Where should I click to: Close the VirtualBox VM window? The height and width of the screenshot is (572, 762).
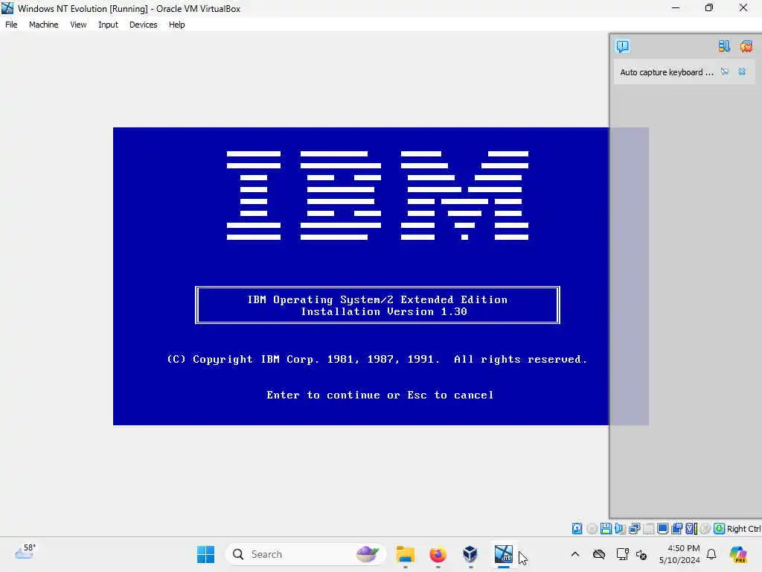(743, 8)
